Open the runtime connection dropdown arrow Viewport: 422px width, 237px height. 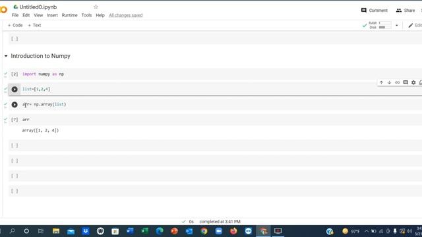397,25
